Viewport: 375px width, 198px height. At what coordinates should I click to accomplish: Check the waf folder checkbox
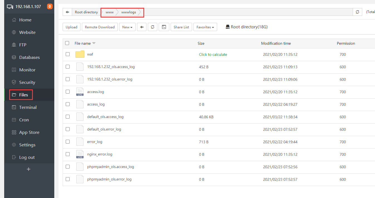tap(67, 54)
